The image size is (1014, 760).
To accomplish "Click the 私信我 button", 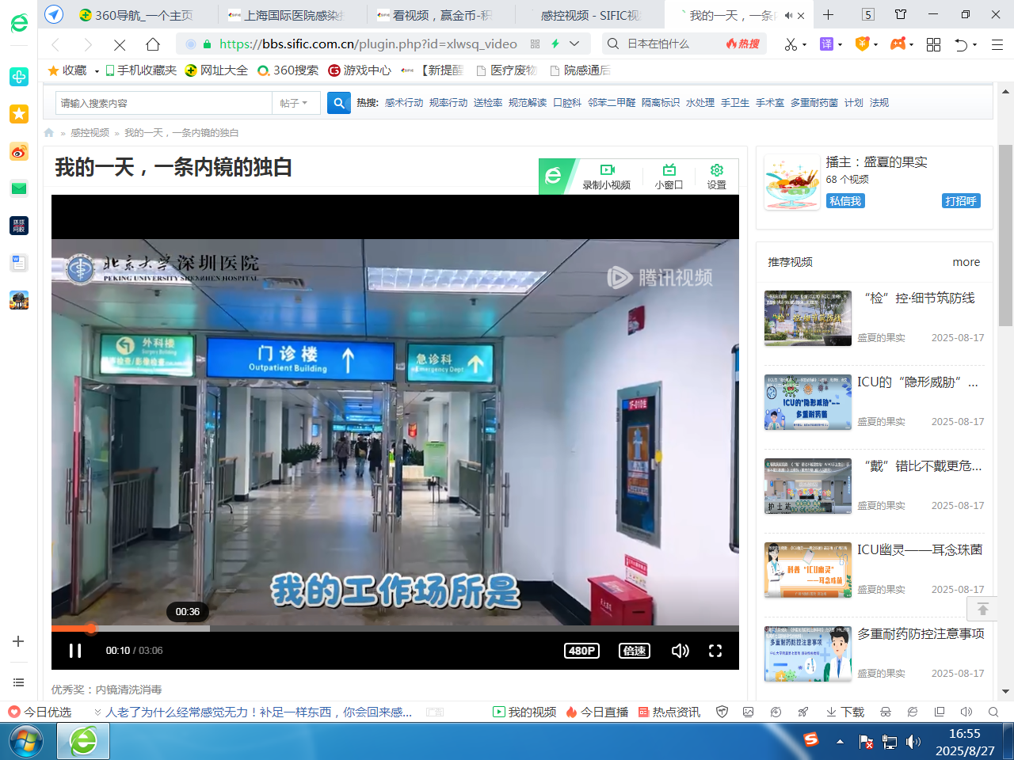I will [845, 201].
